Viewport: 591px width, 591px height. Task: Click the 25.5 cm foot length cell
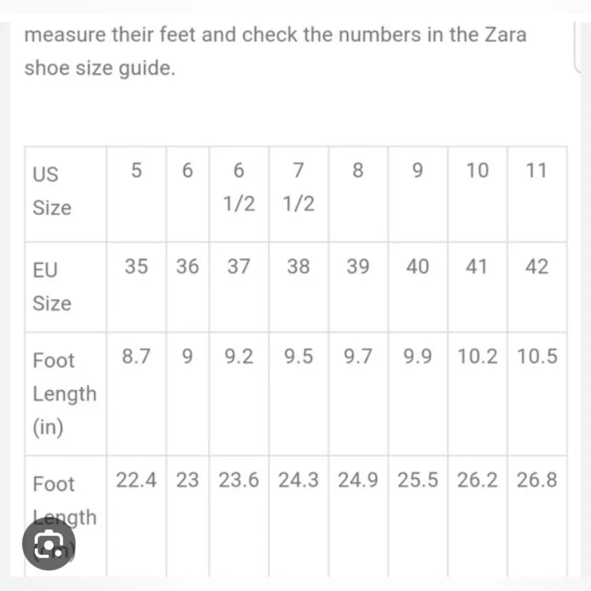click(418, 516)
